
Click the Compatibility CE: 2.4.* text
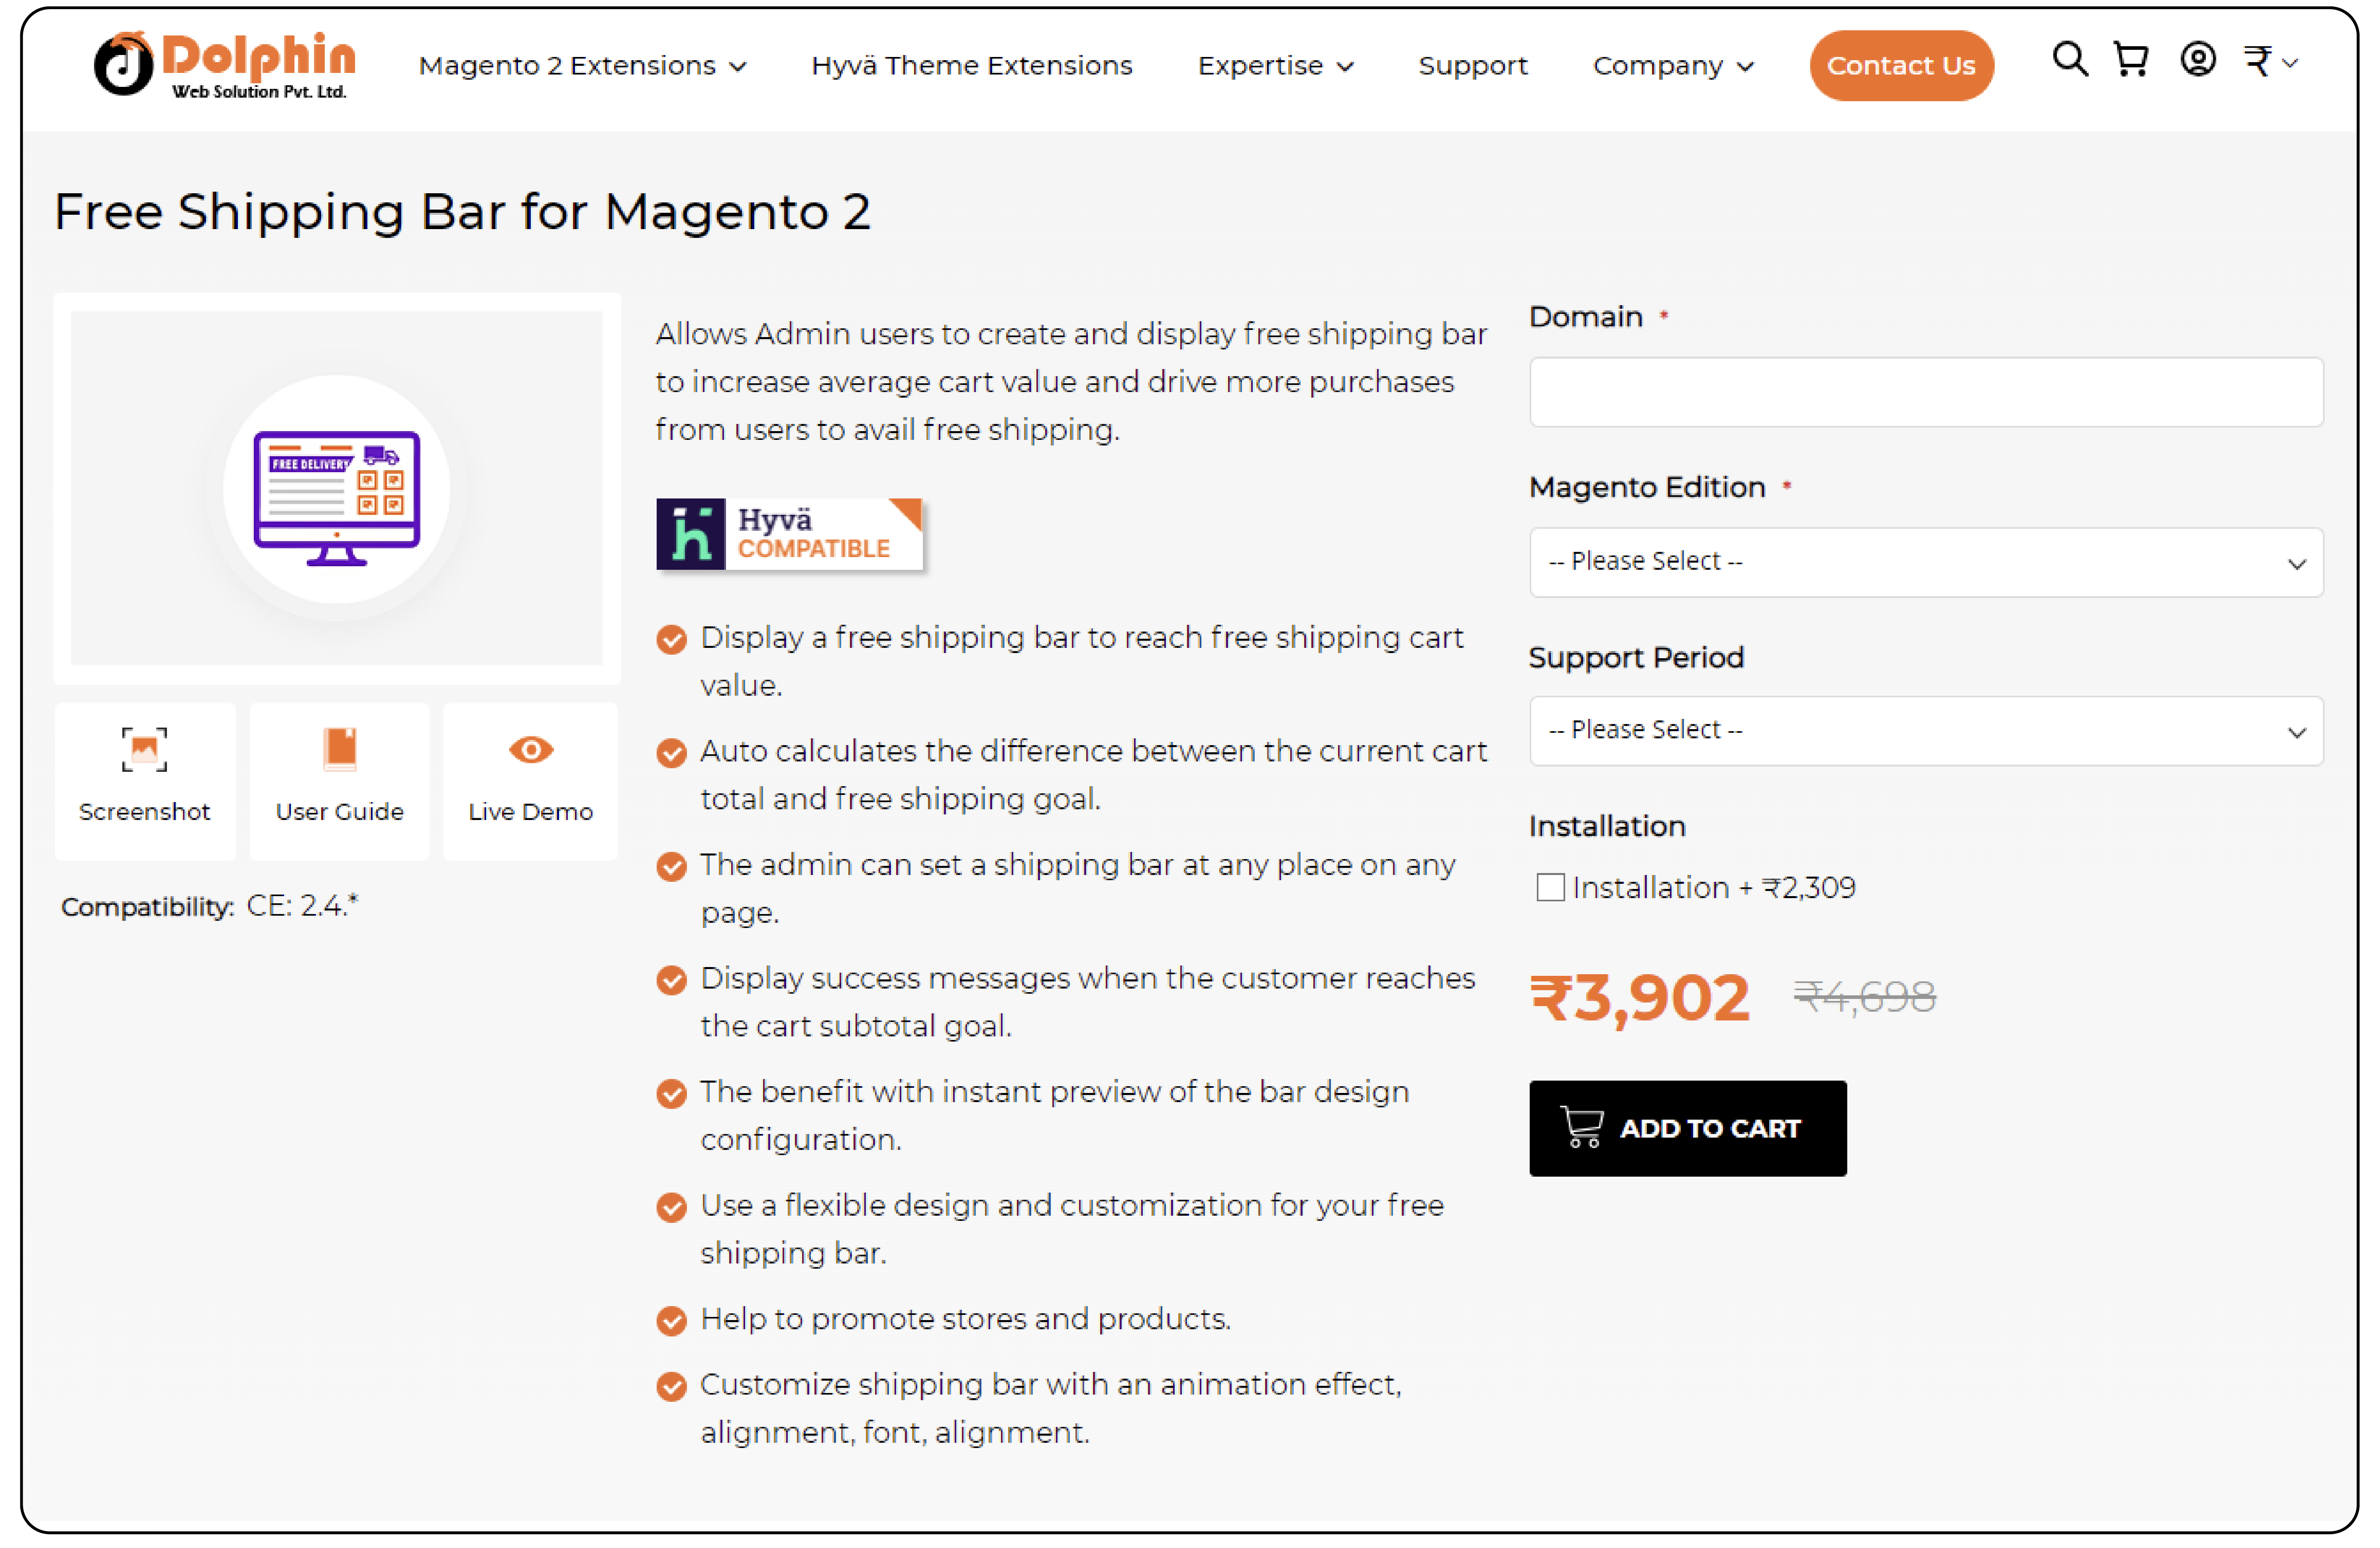pyautogui.click(x=209, y=906)
